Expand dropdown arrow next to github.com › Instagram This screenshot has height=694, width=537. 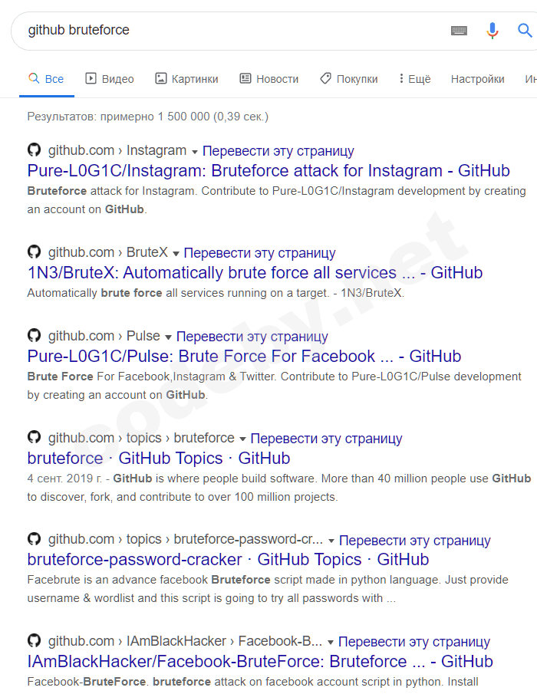[195, 152]
